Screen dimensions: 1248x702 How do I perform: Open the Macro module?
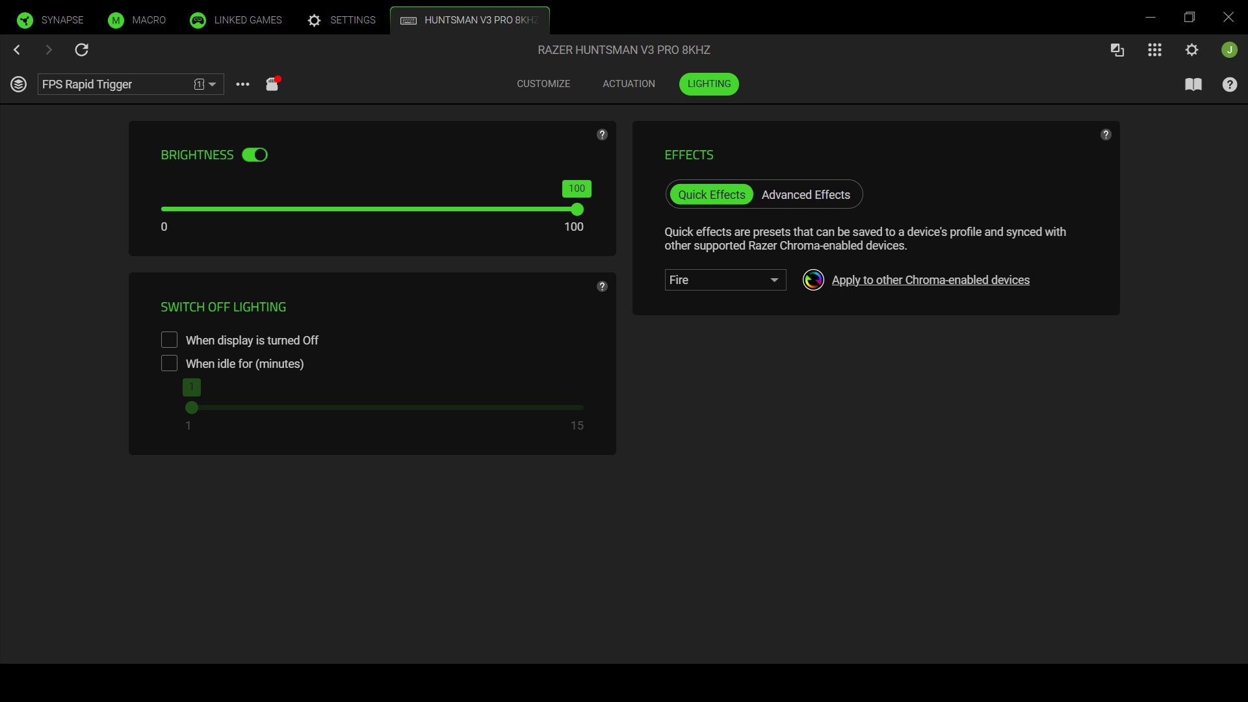137,19
